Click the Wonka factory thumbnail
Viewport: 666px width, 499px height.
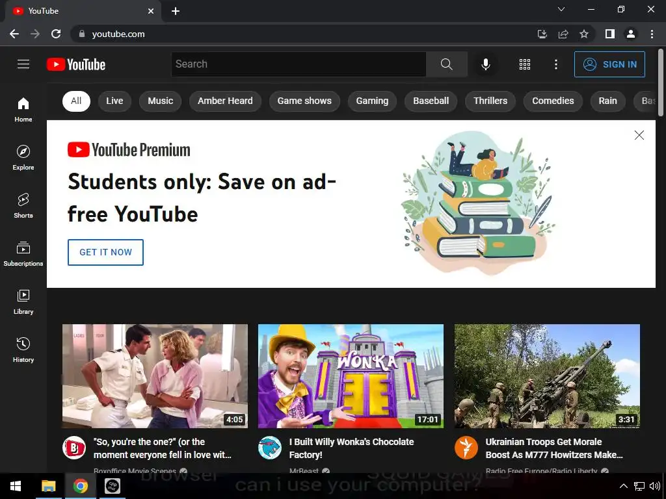coord(351,376)
